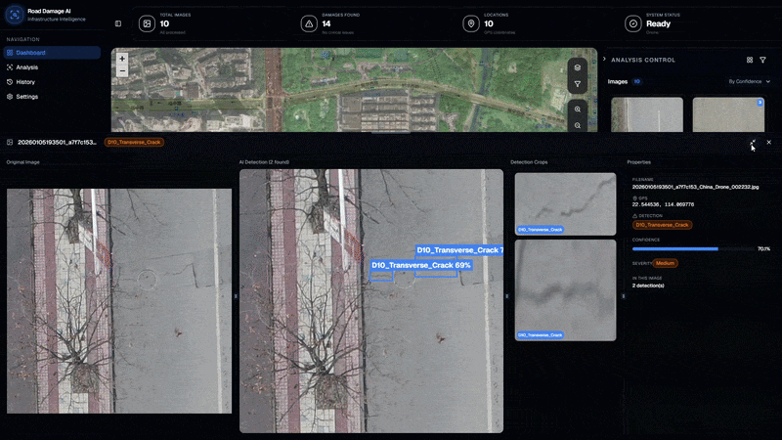Click the filename text in Properties
Viewport: 782px width, 440px height.
coord(695,187)
